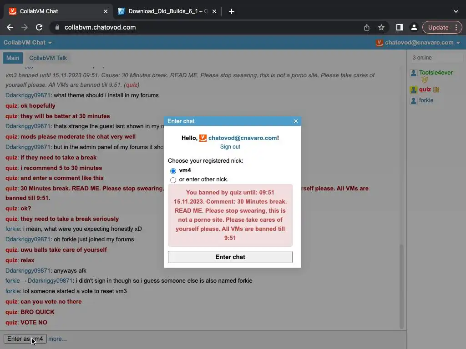Switch to the Download_Old_Builds_6_1 browser tab
Viewport: 466px width, 349px height.
tap(167, 11)
